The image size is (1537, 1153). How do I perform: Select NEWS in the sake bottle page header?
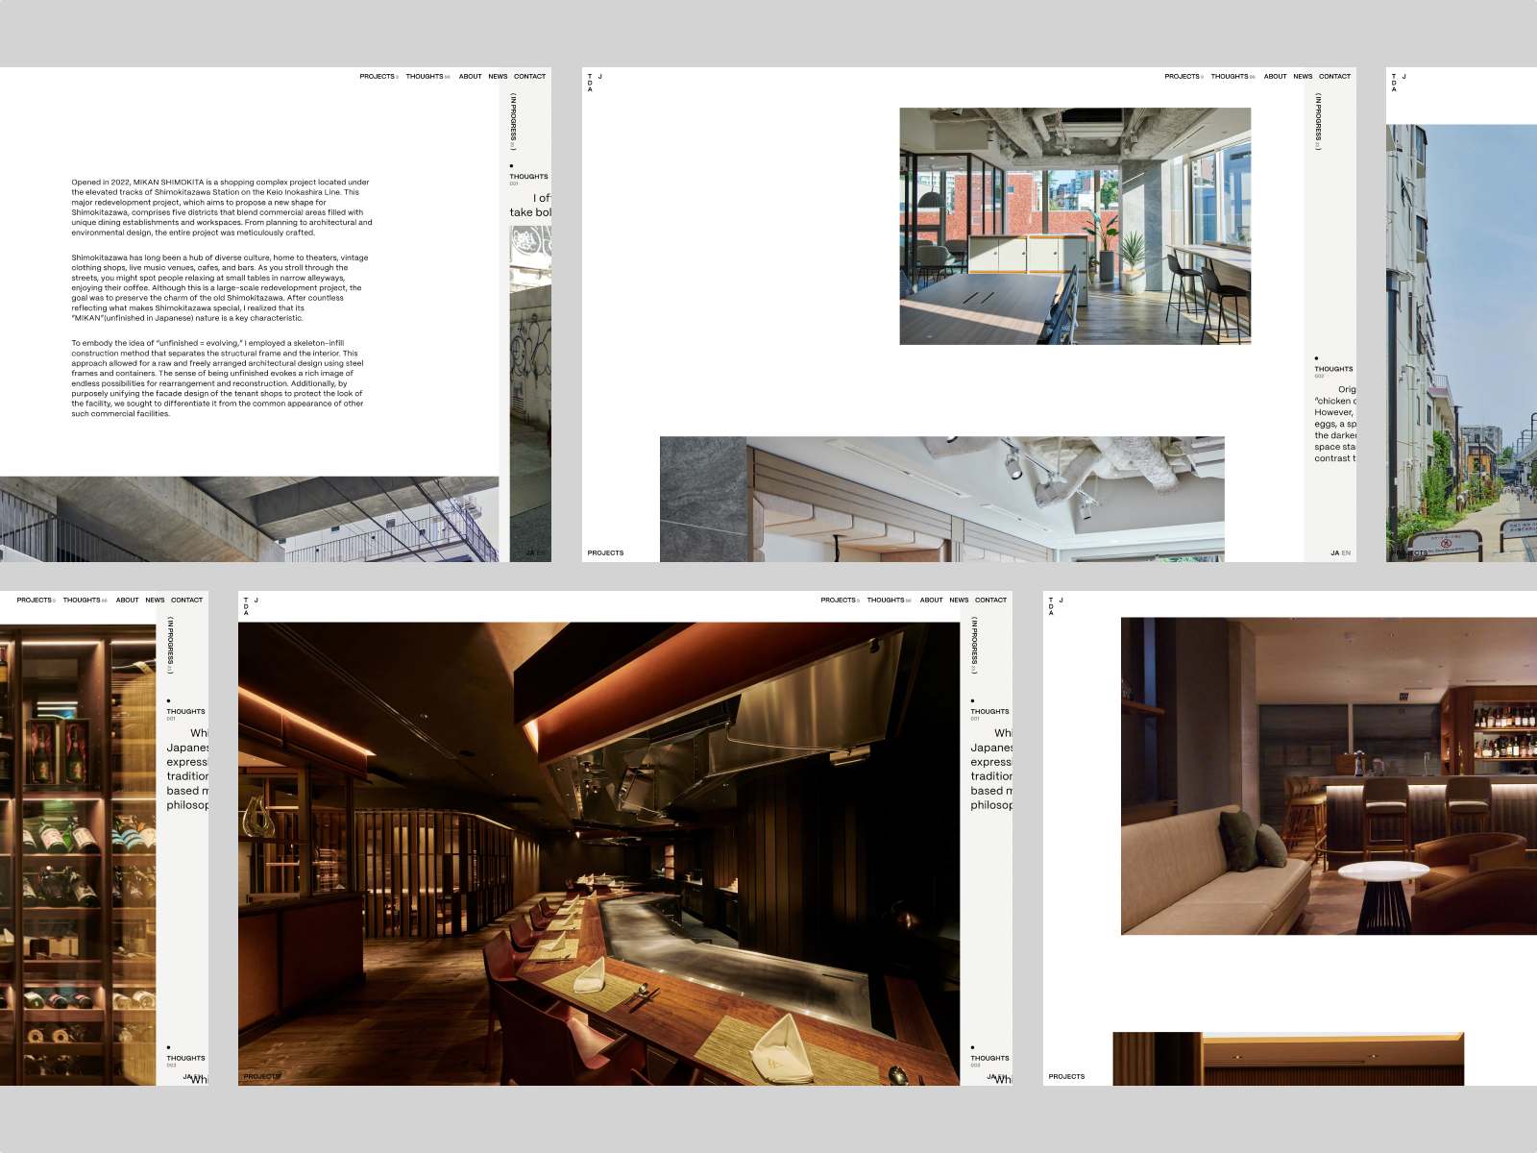tap(155, 601)
